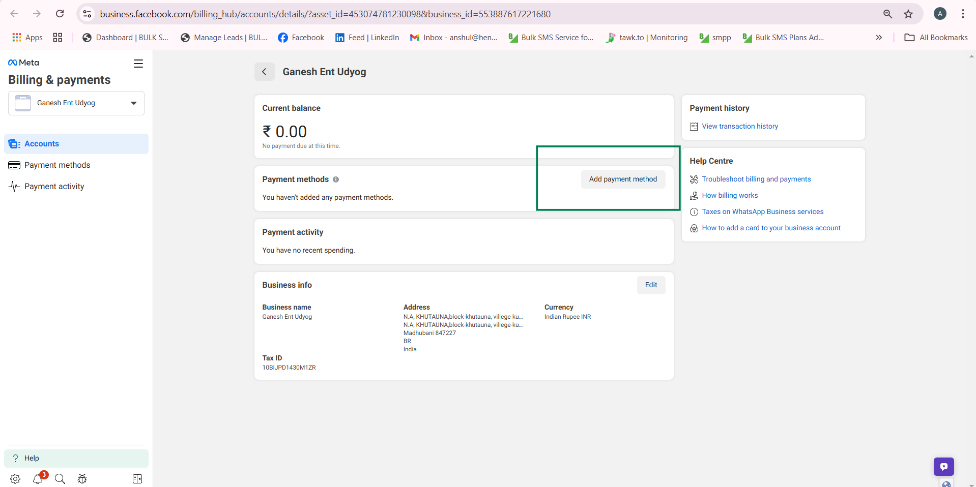The height and width of the screenshot is (487, 976).
Task: Click the Help item in the sidebar
Action: point(76,458)
